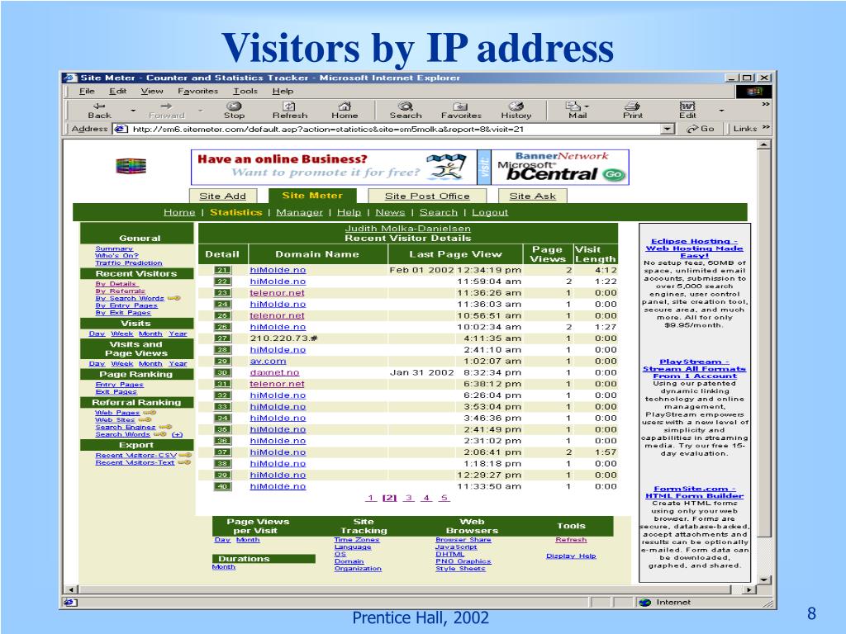Expand Search Words with the (+) link

point(177,434)
